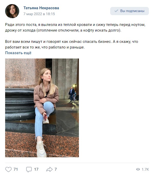This screenshot has width=154, height=175.
Task: Click the post date 7 мар 2022
Action: tap(39, 14)
